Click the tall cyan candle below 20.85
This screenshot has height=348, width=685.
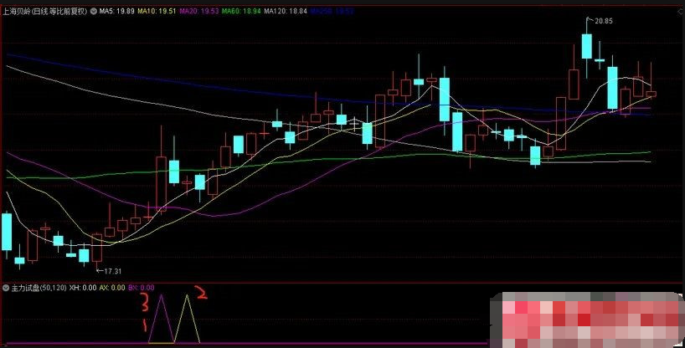(587, 47)
